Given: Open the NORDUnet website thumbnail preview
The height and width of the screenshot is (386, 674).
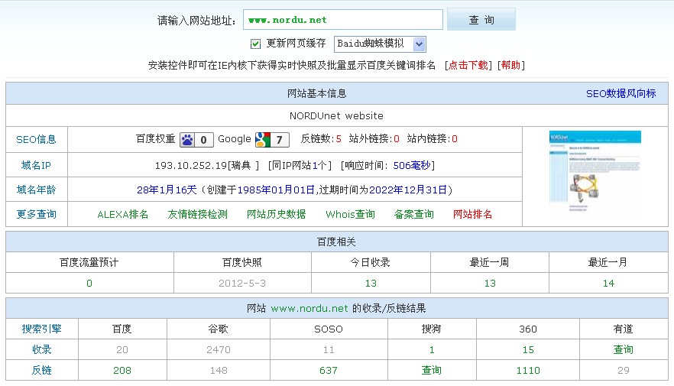Looking at the screenshot, I should [595, 171].
